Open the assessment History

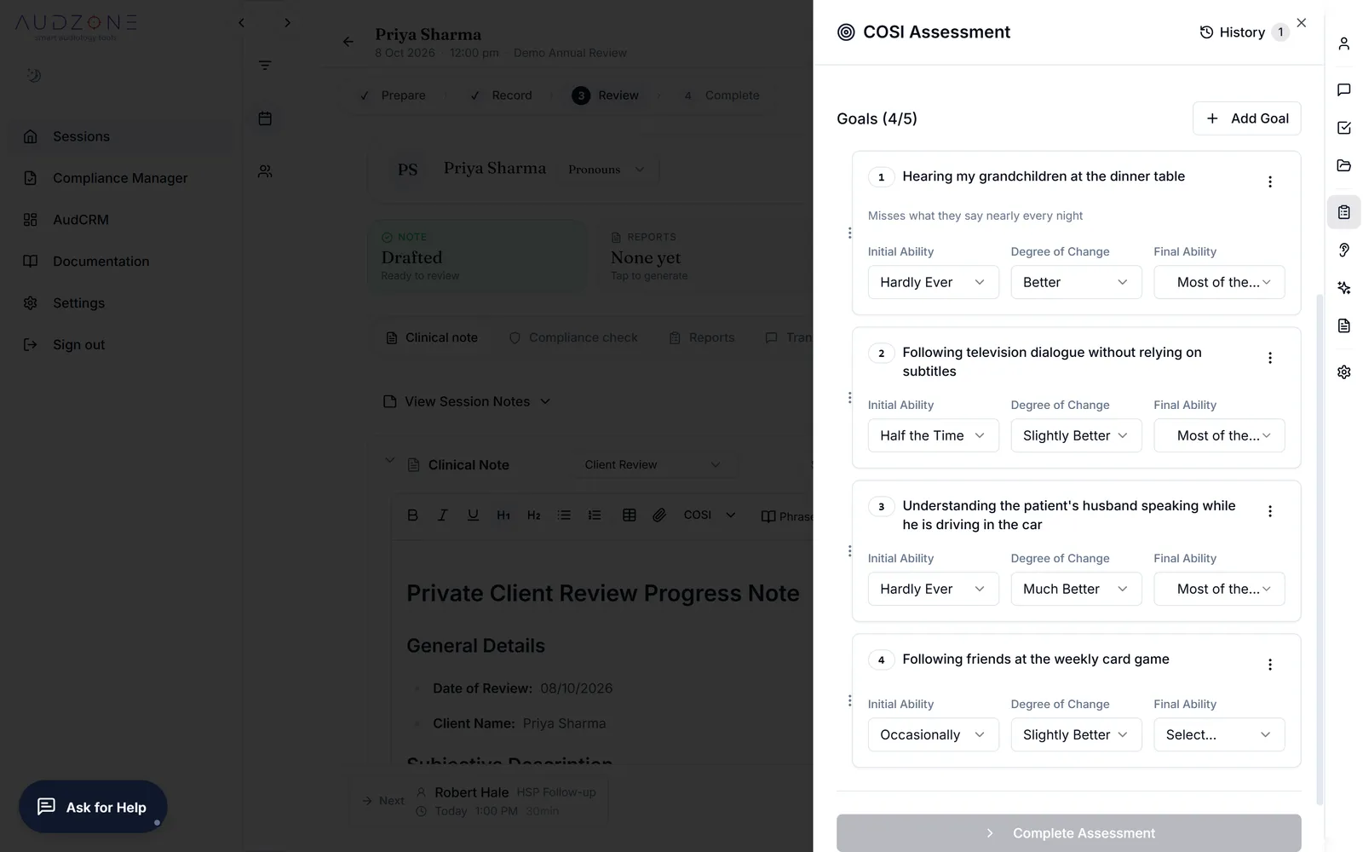[1243, 32]
